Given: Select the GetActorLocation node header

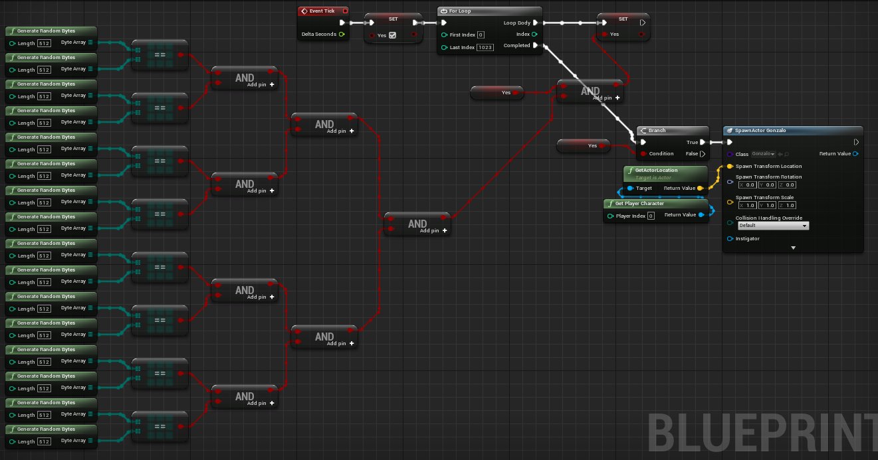Looking at the screenshot, I should 666,173.
